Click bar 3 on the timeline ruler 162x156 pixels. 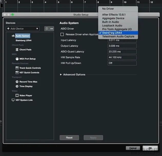[x=32, y=2]
